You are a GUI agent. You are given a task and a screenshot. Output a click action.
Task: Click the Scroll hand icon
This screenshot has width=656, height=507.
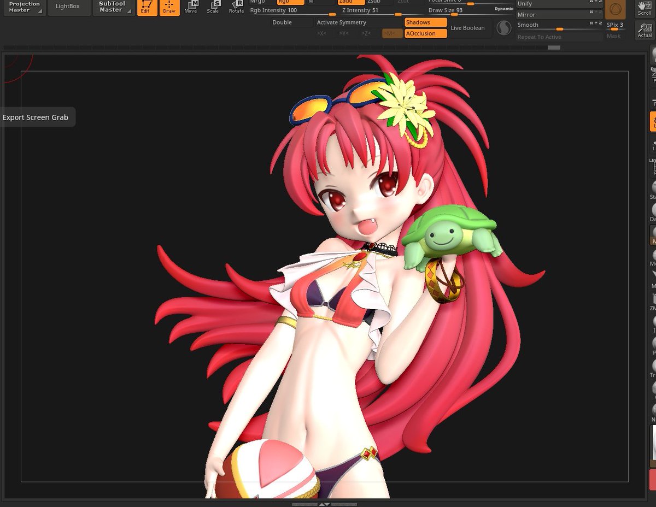645,8
